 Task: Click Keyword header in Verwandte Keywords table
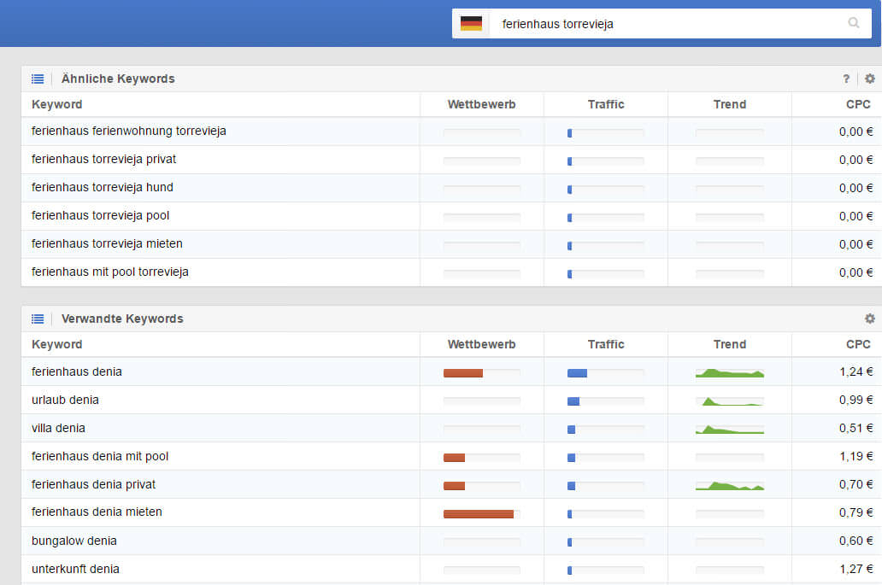(x=56, y=344)
